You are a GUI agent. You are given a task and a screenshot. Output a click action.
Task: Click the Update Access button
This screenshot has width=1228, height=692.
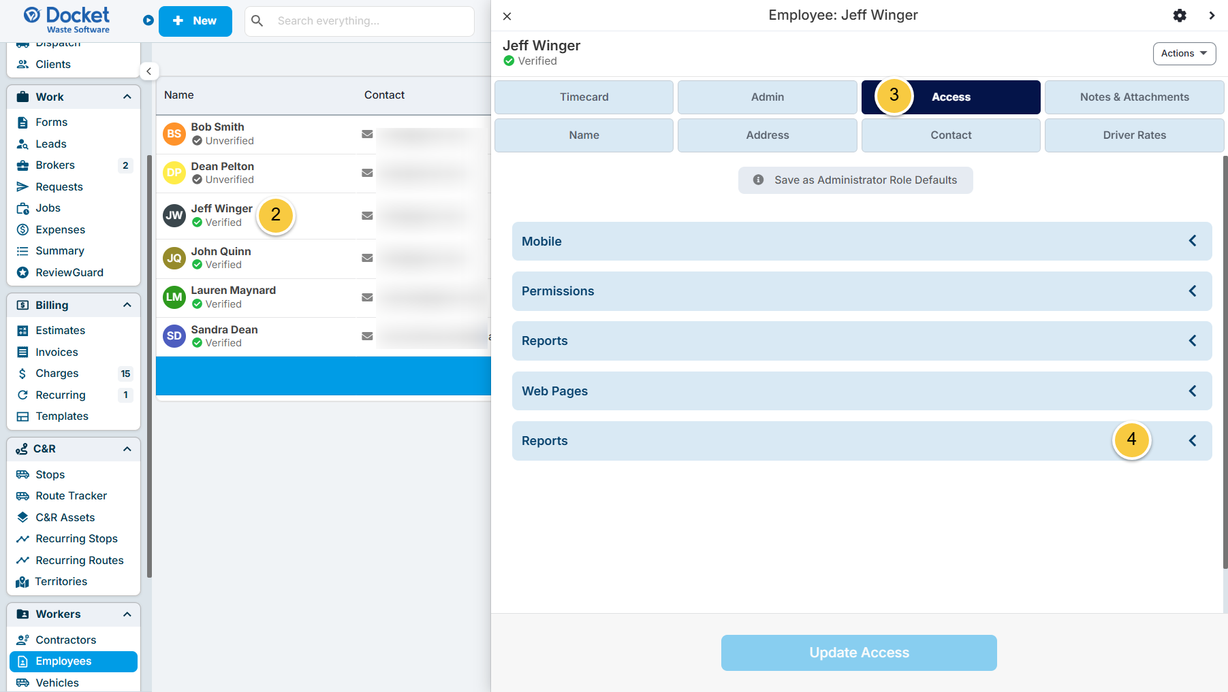(859, 653)
